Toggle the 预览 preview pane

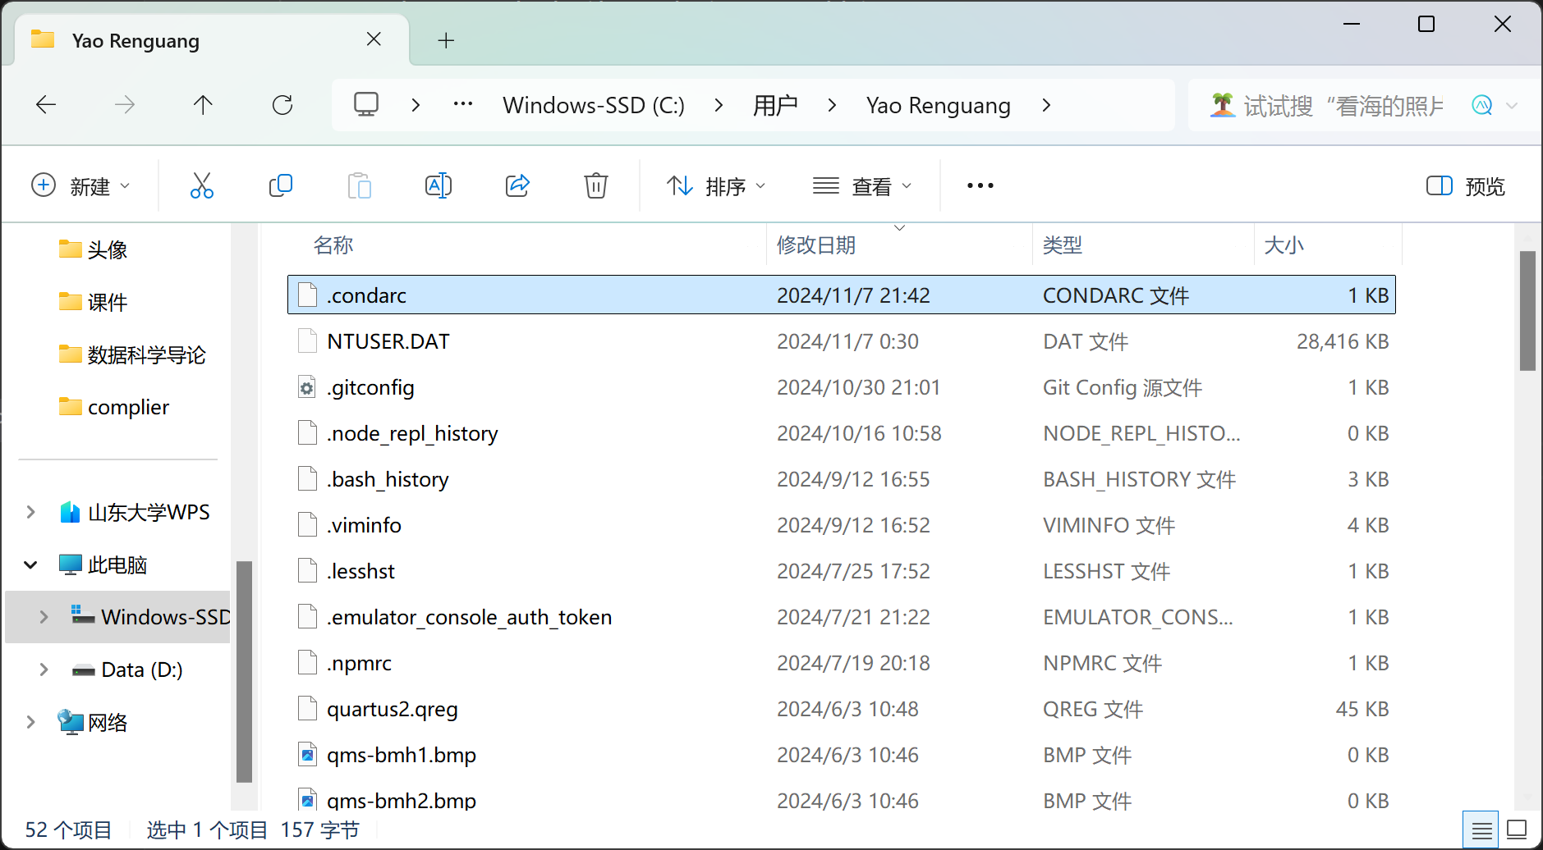pyautogui.click(x=1466, y=186)
